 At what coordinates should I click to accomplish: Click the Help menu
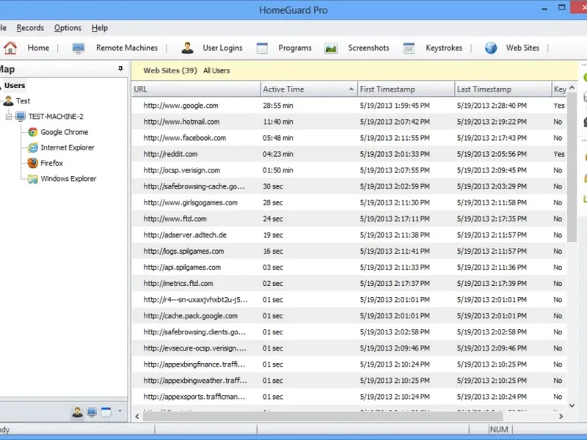(100, 28)
